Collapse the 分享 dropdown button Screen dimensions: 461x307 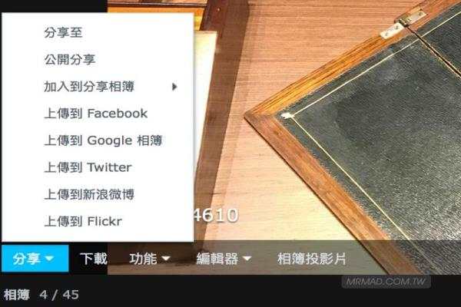point(35,259)
